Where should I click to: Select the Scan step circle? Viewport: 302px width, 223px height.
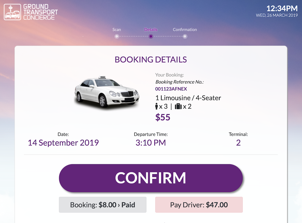tap(117, 36)
